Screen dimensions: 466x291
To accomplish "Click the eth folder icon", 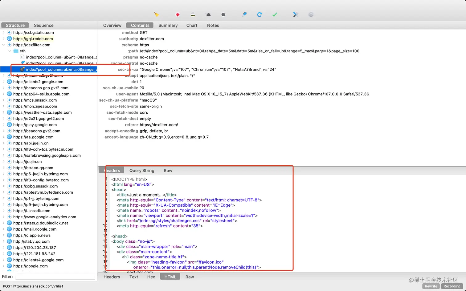I will [x=16, y=51].
